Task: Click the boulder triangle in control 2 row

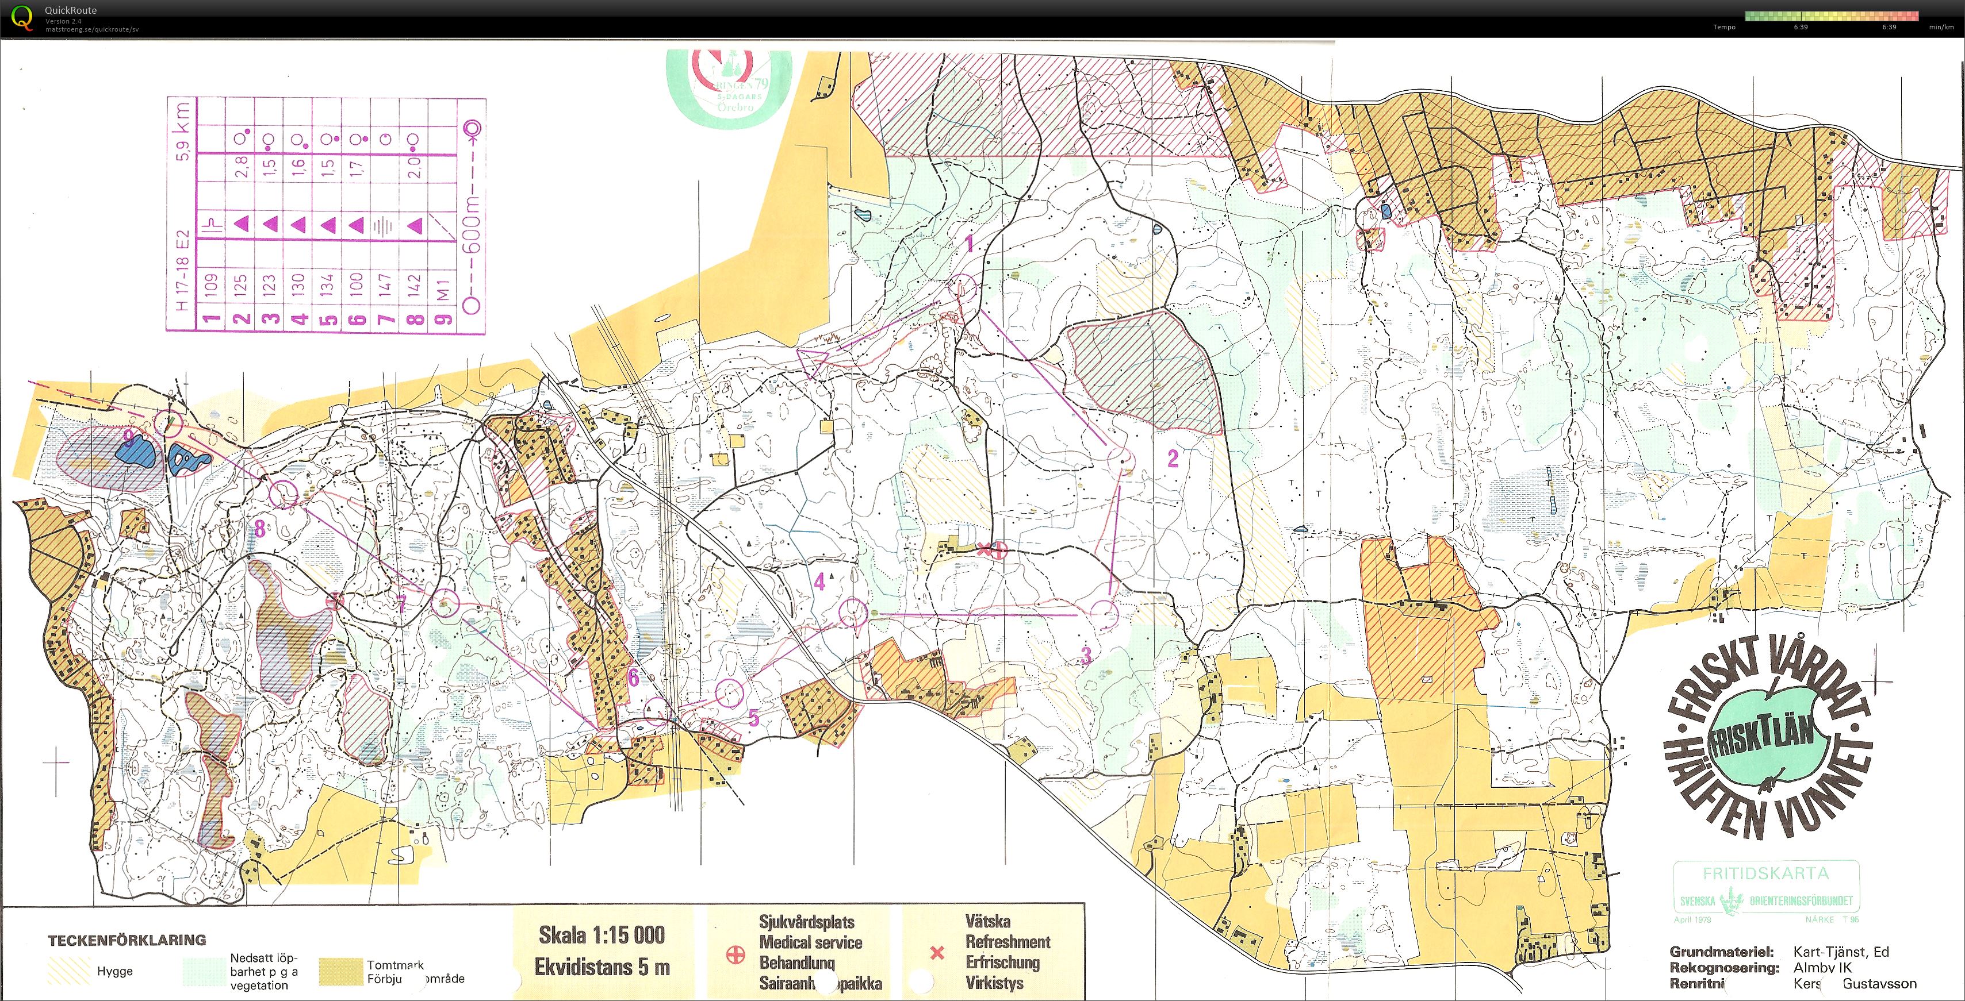Action: click(x=243, y=224)
